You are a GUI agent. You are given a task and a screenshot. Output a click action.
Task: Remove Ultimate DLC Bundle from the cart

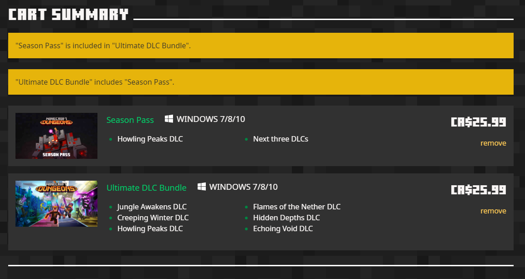(493, 211)
